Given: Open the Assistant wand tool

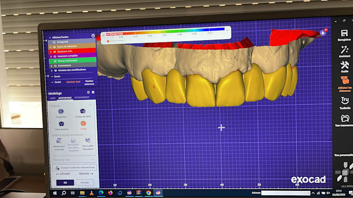Looking at the screenshot, I should click(345, 49).
